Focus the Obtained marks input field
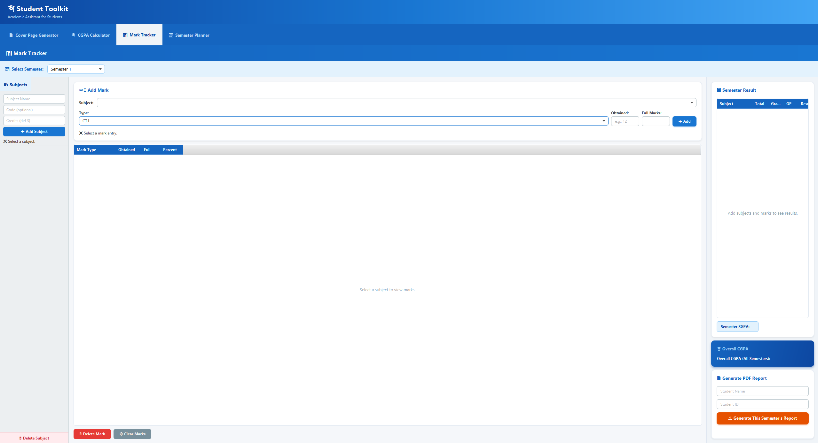818x443 pixels. click(x=625, y=121)
